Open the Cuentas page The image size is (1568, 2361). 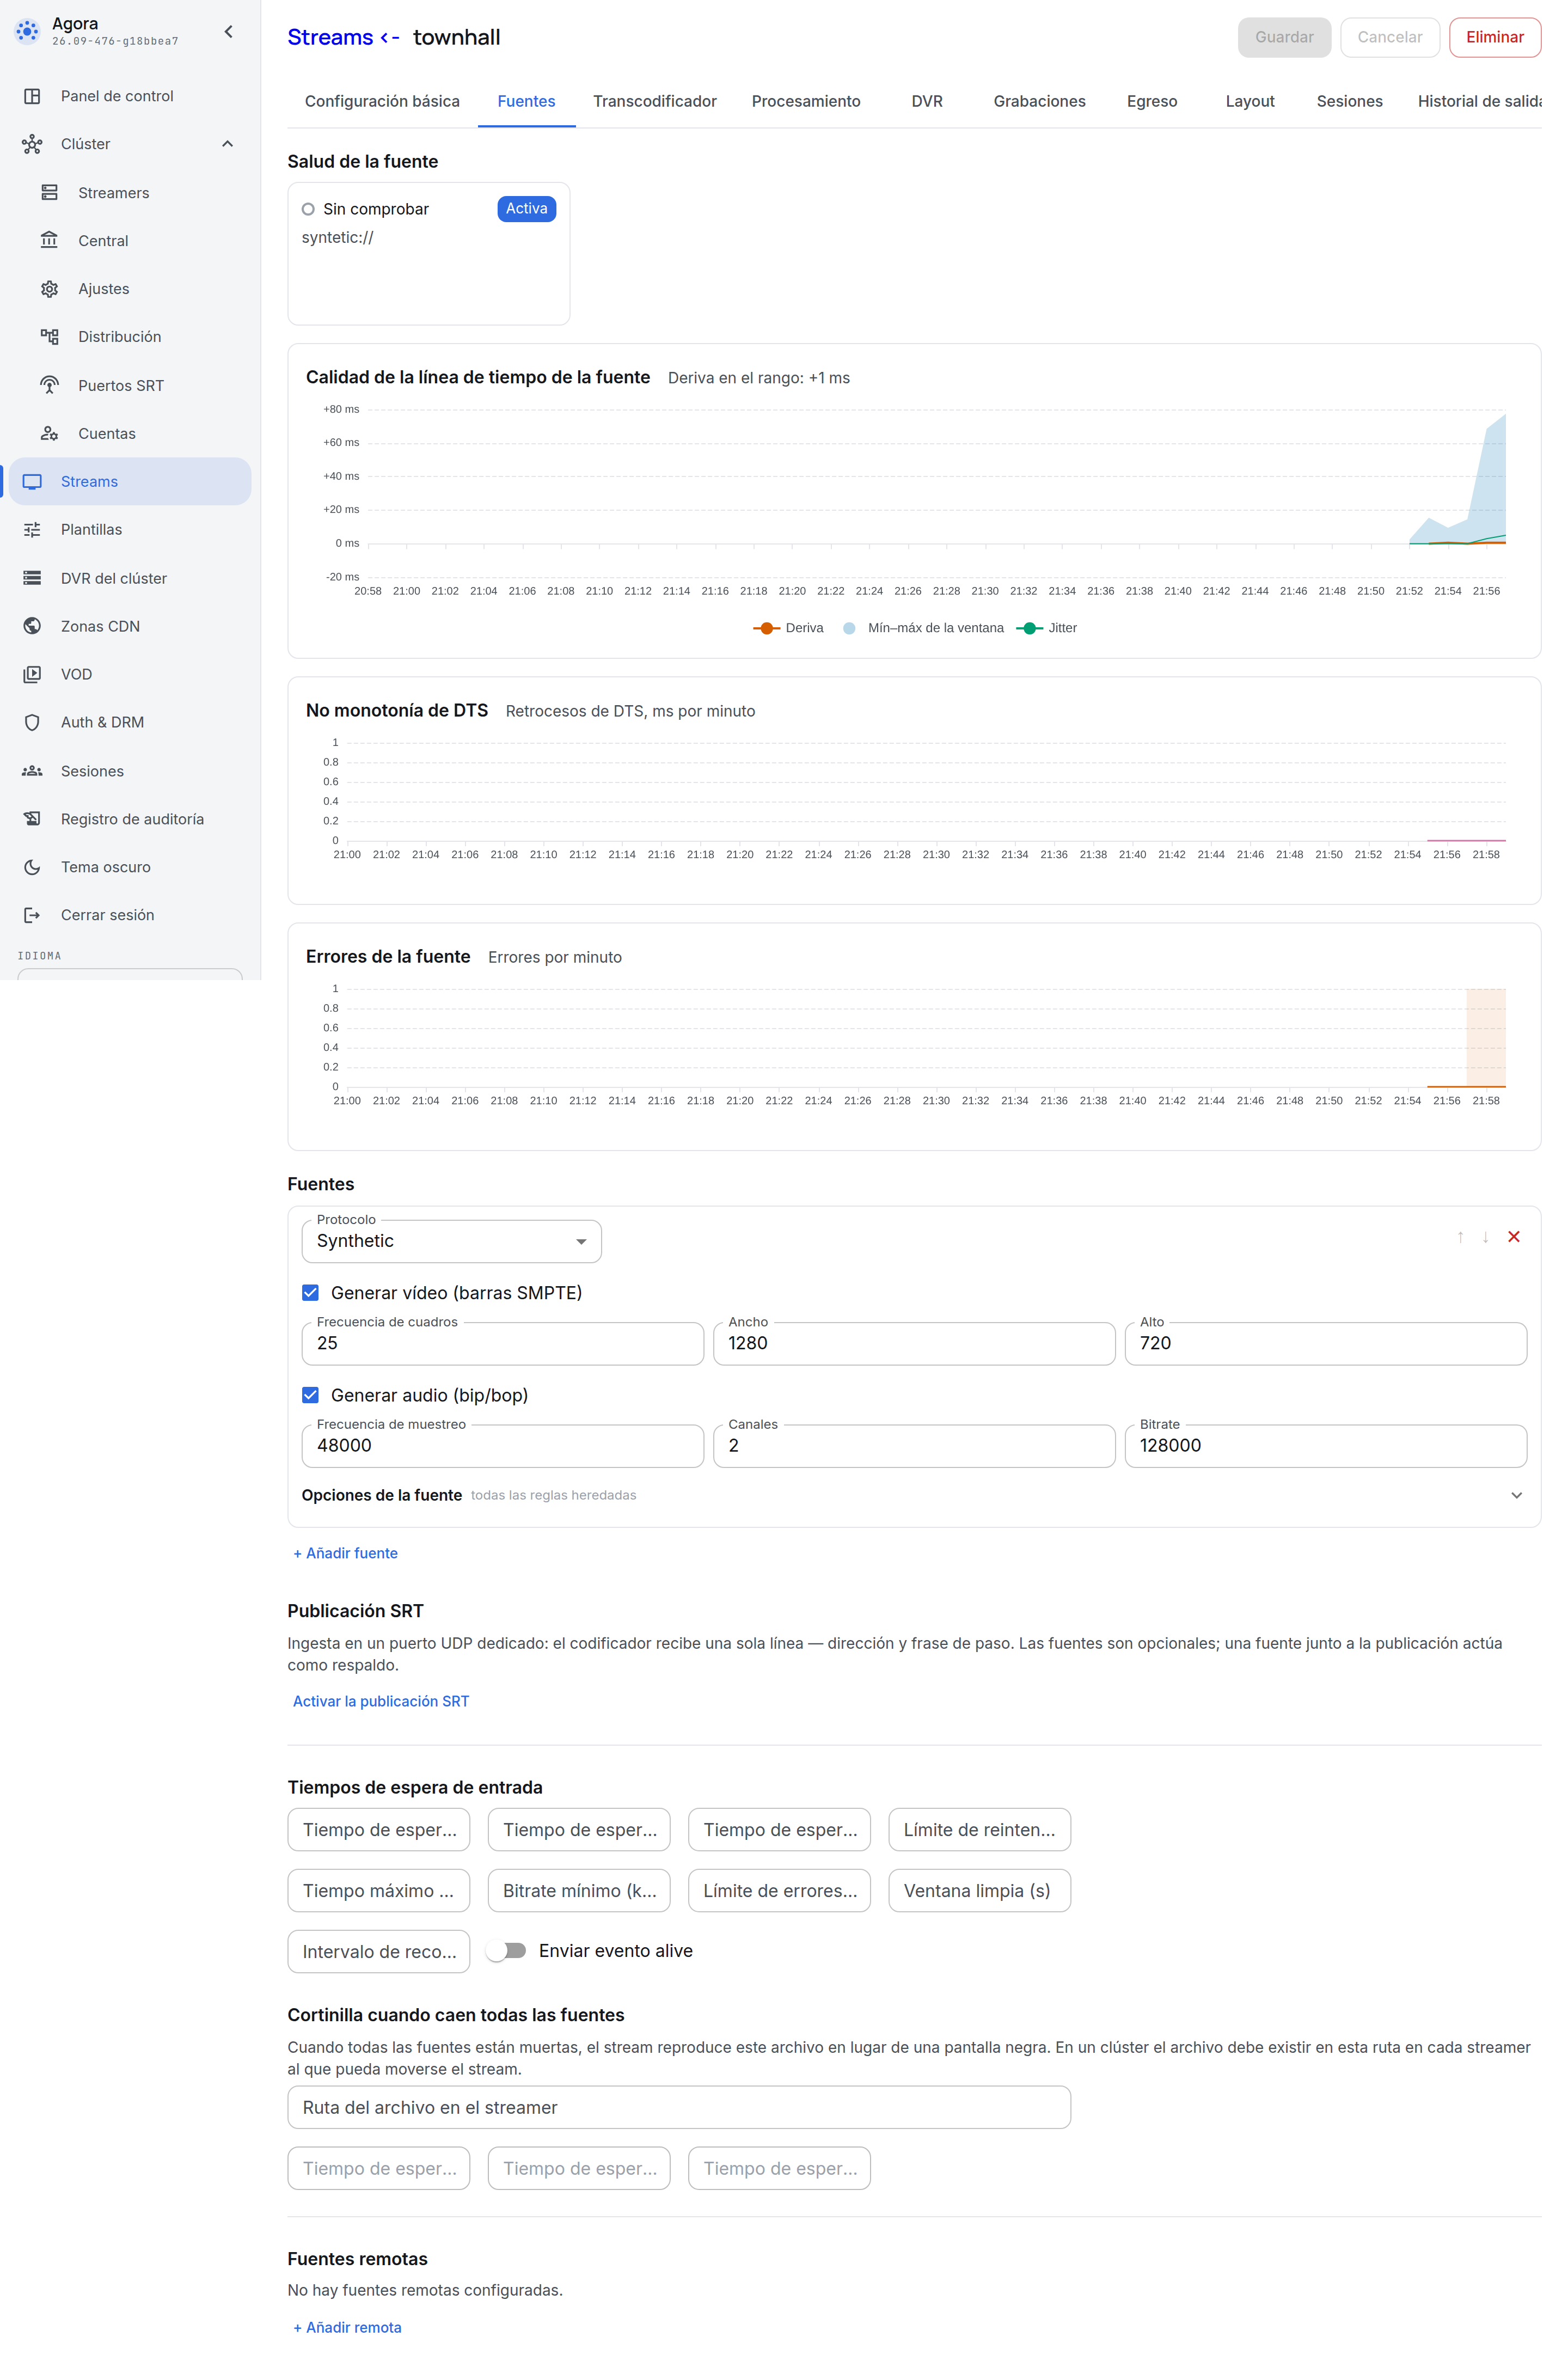130,433
